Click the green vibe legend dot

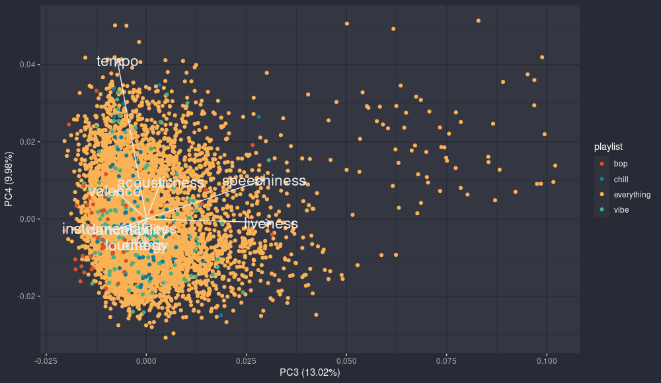pyautogui.click(x=601, y=210)
